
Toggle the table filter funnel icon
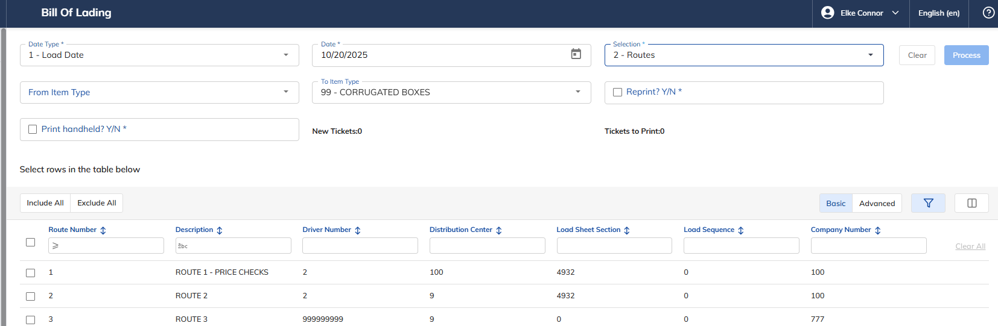pyautogui.click(x=928, y=203)
